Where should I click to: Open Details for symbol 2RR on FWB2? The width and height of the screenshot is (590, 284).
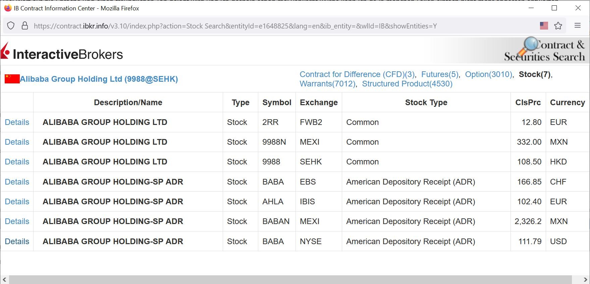[17, 122]
